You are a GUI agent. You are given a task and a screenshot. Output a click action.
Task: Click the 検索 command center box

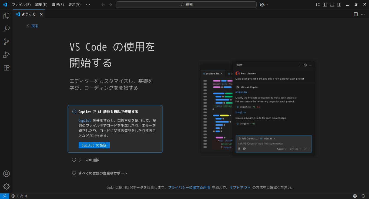pos(186,5)
